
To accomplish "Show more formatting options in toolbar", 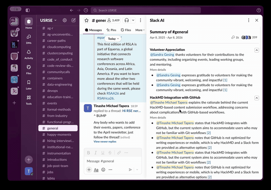I will click(x=126, y=153).
